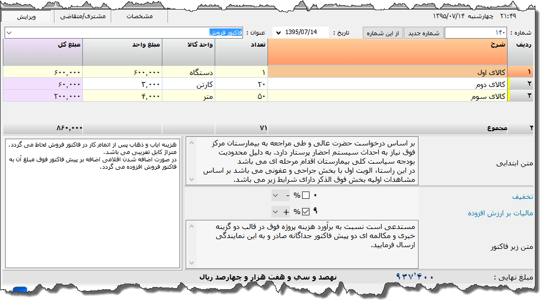Click the واحد کالا column header
This screenshot has height=300, width=540.
[x=189, y=52]
